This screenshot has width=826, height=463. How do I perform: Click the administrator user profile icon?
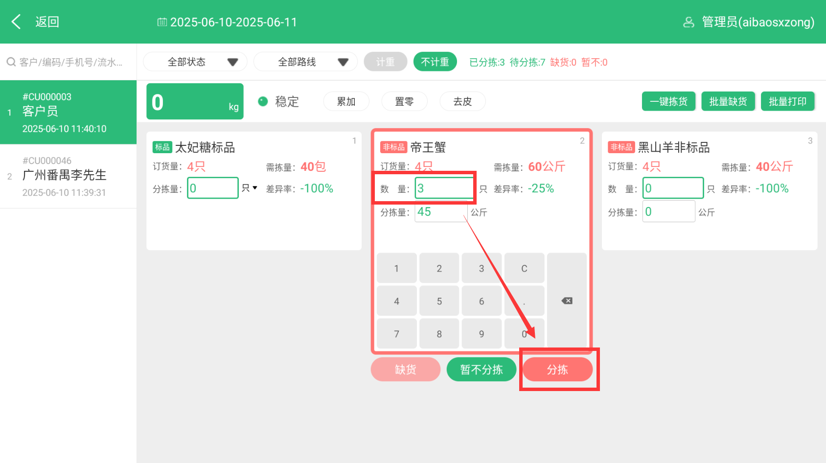688,22
